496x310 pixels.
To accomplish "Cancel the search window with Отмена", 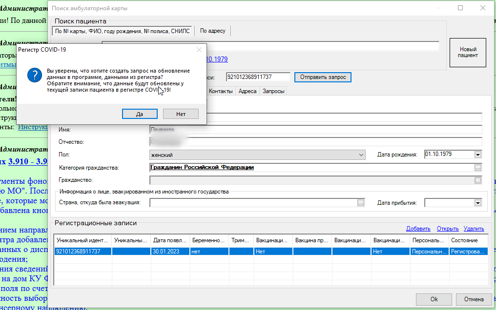I will coord(474,299).
